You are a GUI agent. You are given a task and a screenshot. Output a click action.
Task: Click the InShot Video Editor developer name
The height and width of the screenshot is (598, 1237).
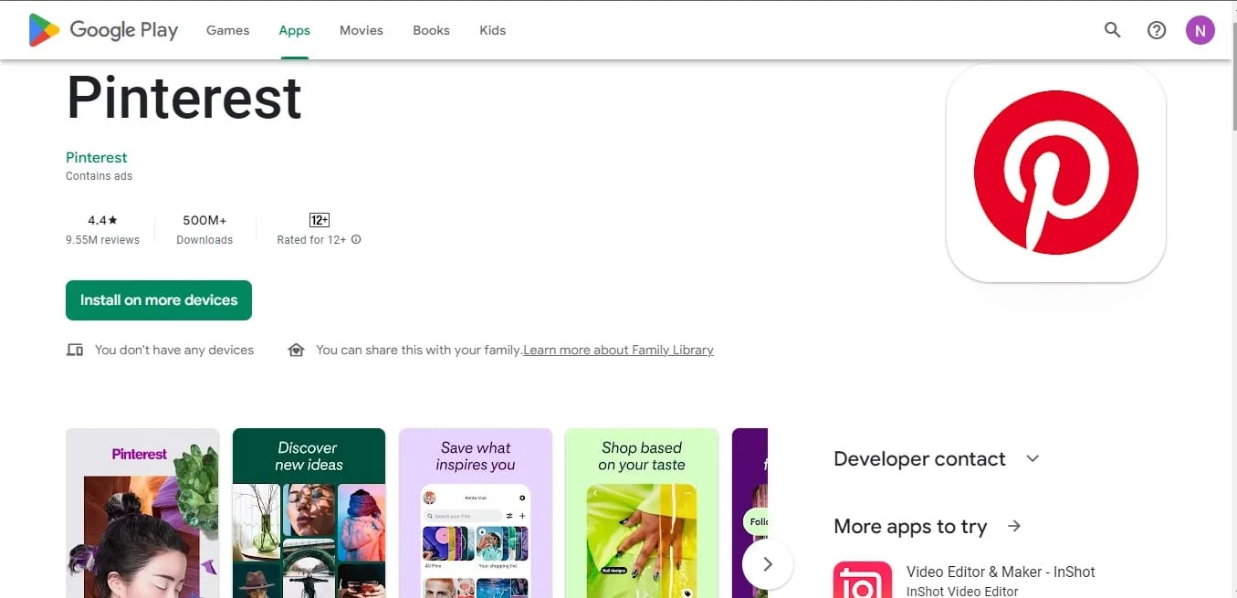pos(962,591)
